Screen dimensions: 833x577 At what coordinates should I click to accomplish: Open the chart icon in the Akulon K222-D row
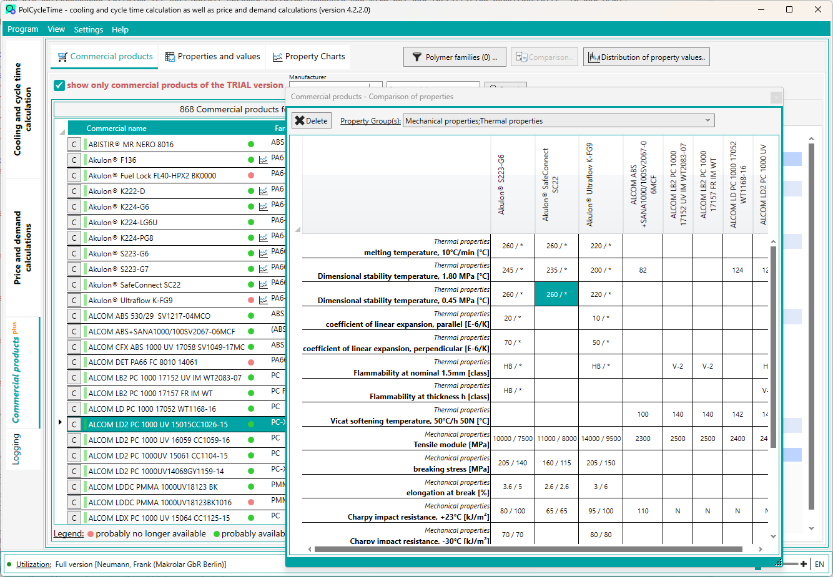264,192
